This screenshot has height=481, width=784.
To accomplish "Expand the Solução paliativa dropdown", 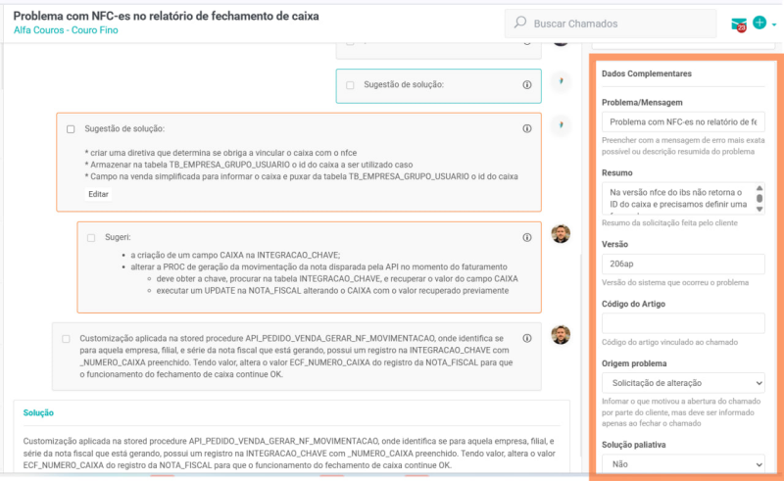I will coord(683,463).
